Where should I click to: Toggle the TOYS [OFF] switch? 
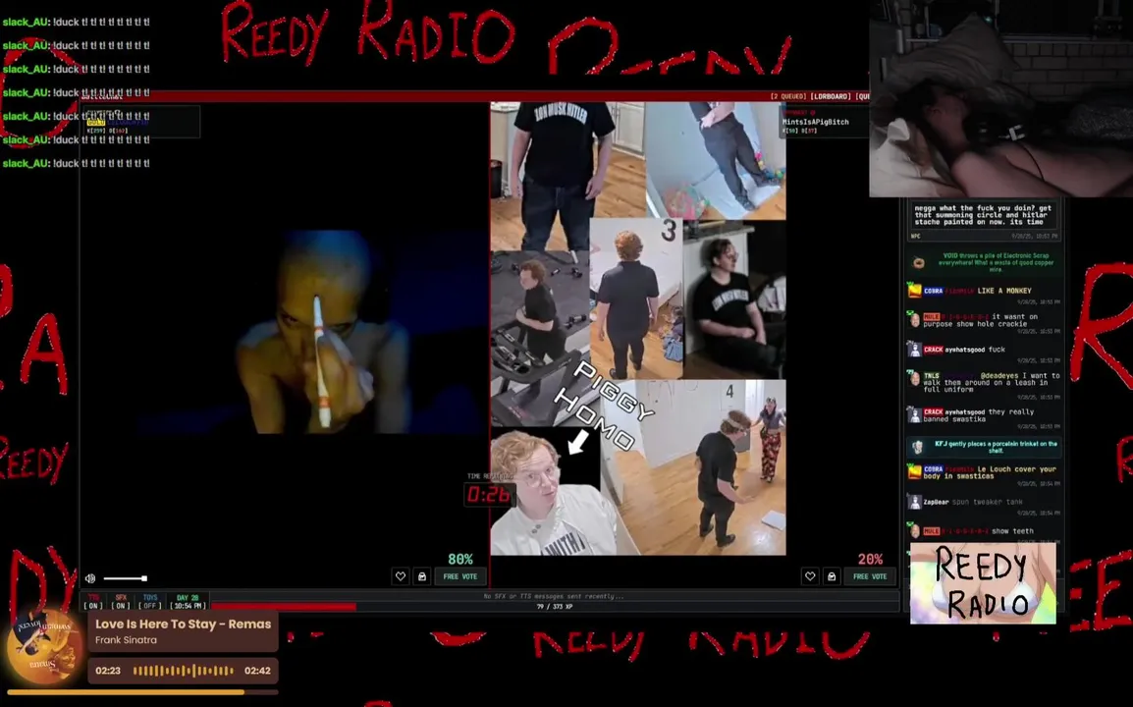click(x=150, y=602)
